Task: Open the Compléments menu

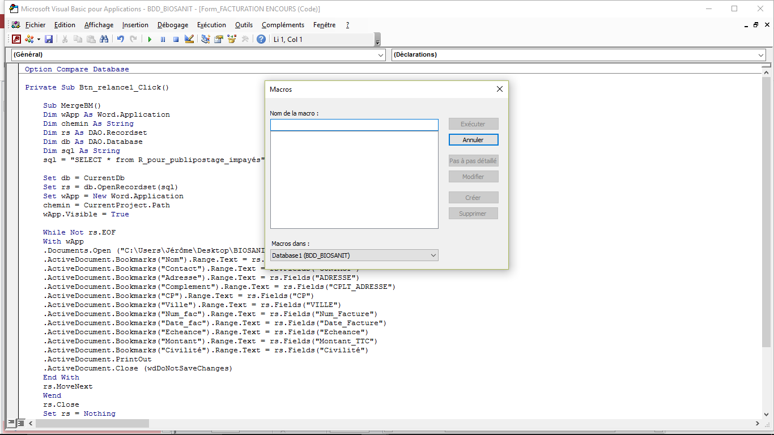Action: pos(283,25)
